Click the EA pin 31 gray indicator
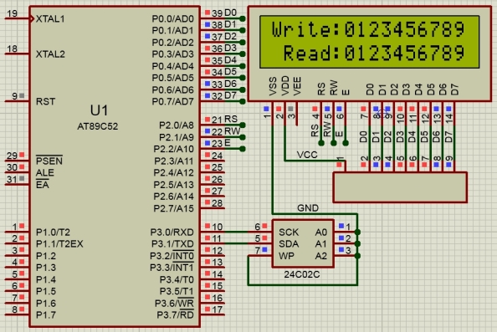The image size is (497, 332). pyautogui.click(x=22, y=179)
